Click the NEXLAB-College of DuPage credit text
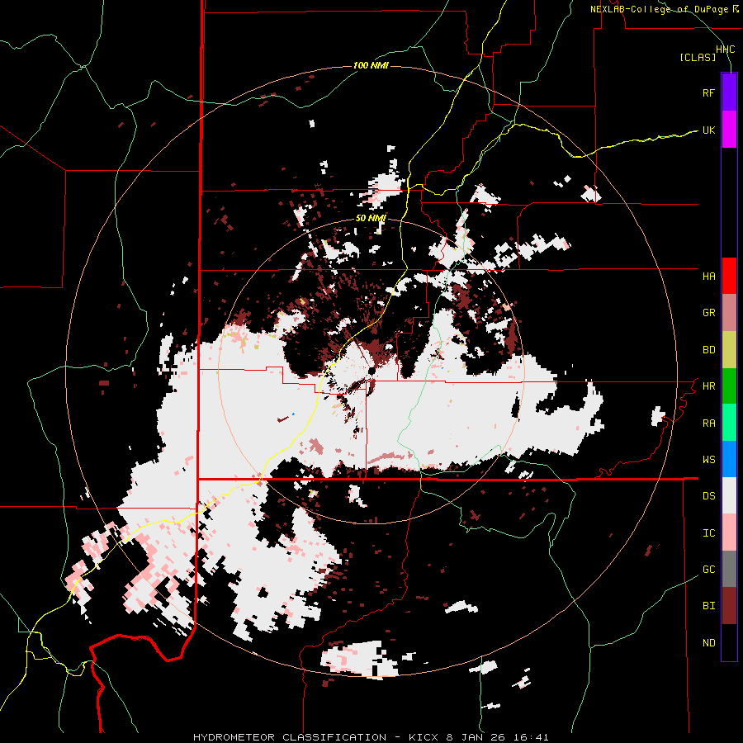This screenshot has width=743, height=743. click(x=660, y=9)
